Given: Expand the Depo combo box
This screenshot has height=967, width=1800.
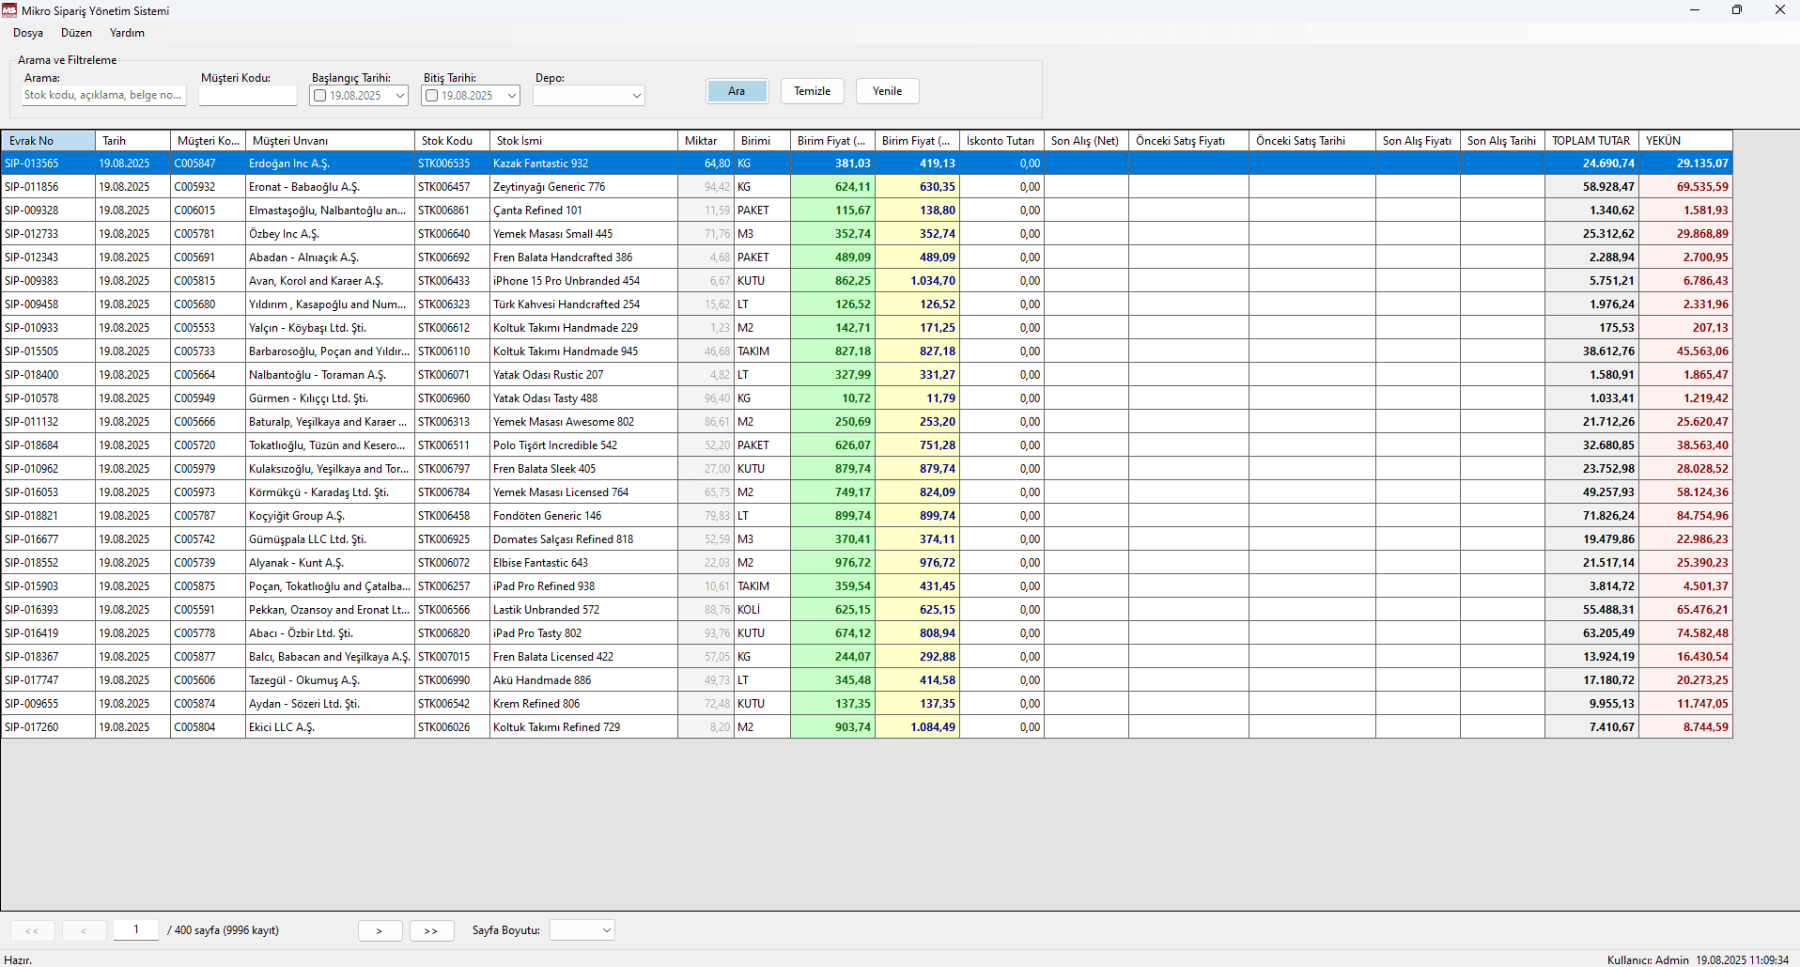Looking at the screenshot, I should pos(636,96).
